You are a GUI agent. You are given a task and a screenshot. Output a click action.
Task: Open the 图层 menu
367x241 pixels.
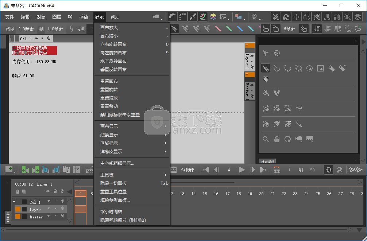click(57, 17)
